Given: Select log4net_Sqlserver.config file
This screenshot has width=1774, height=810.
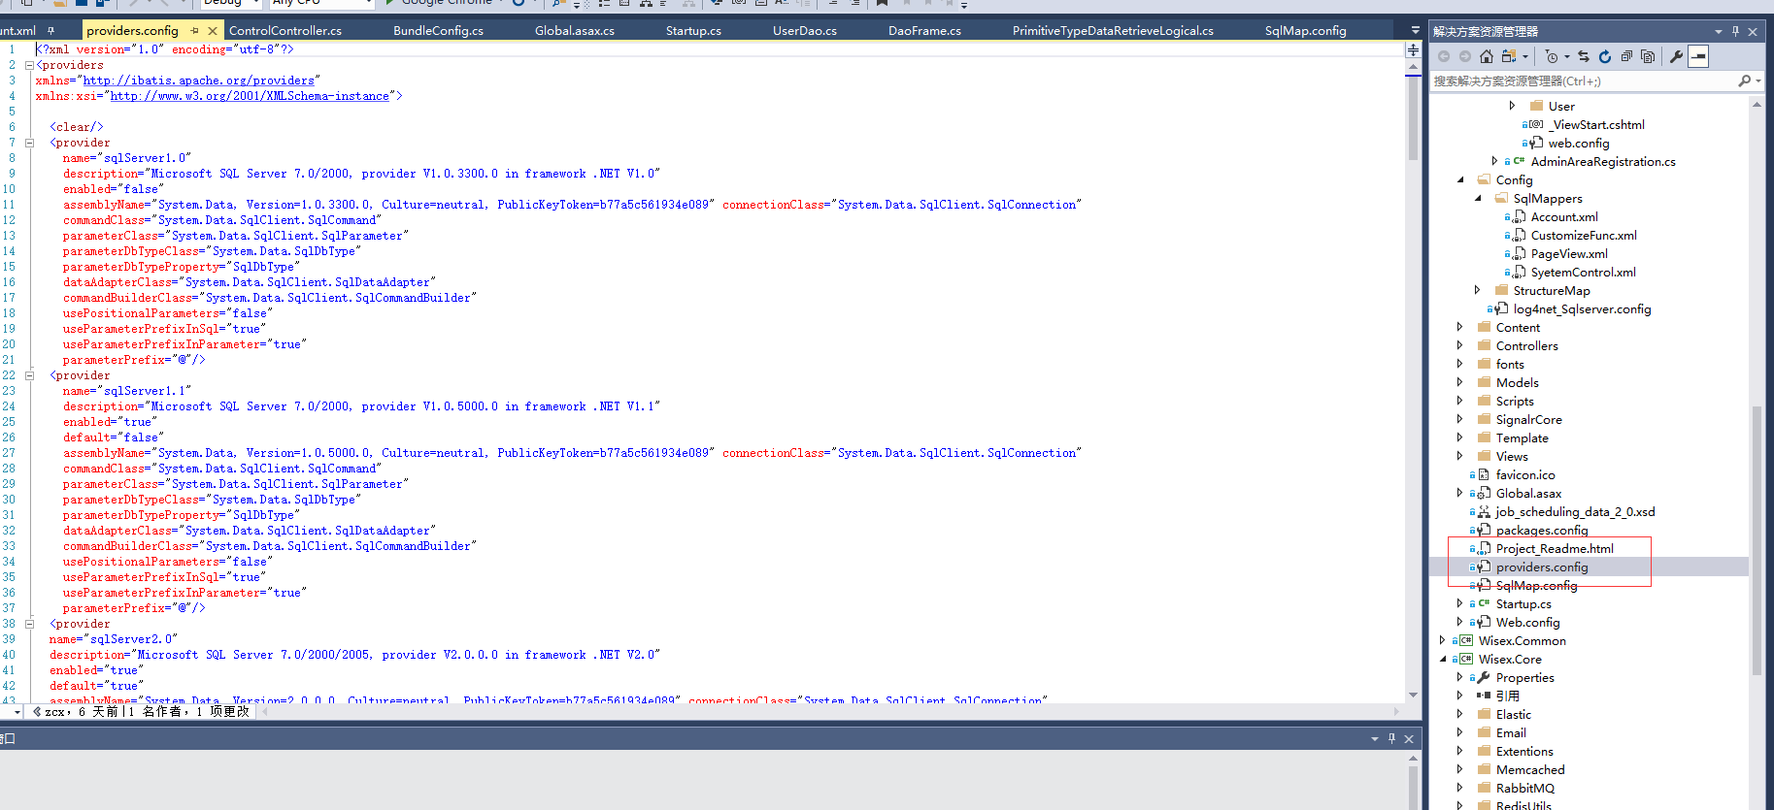Looking at the screenshot, I should tap(1582, 308).
